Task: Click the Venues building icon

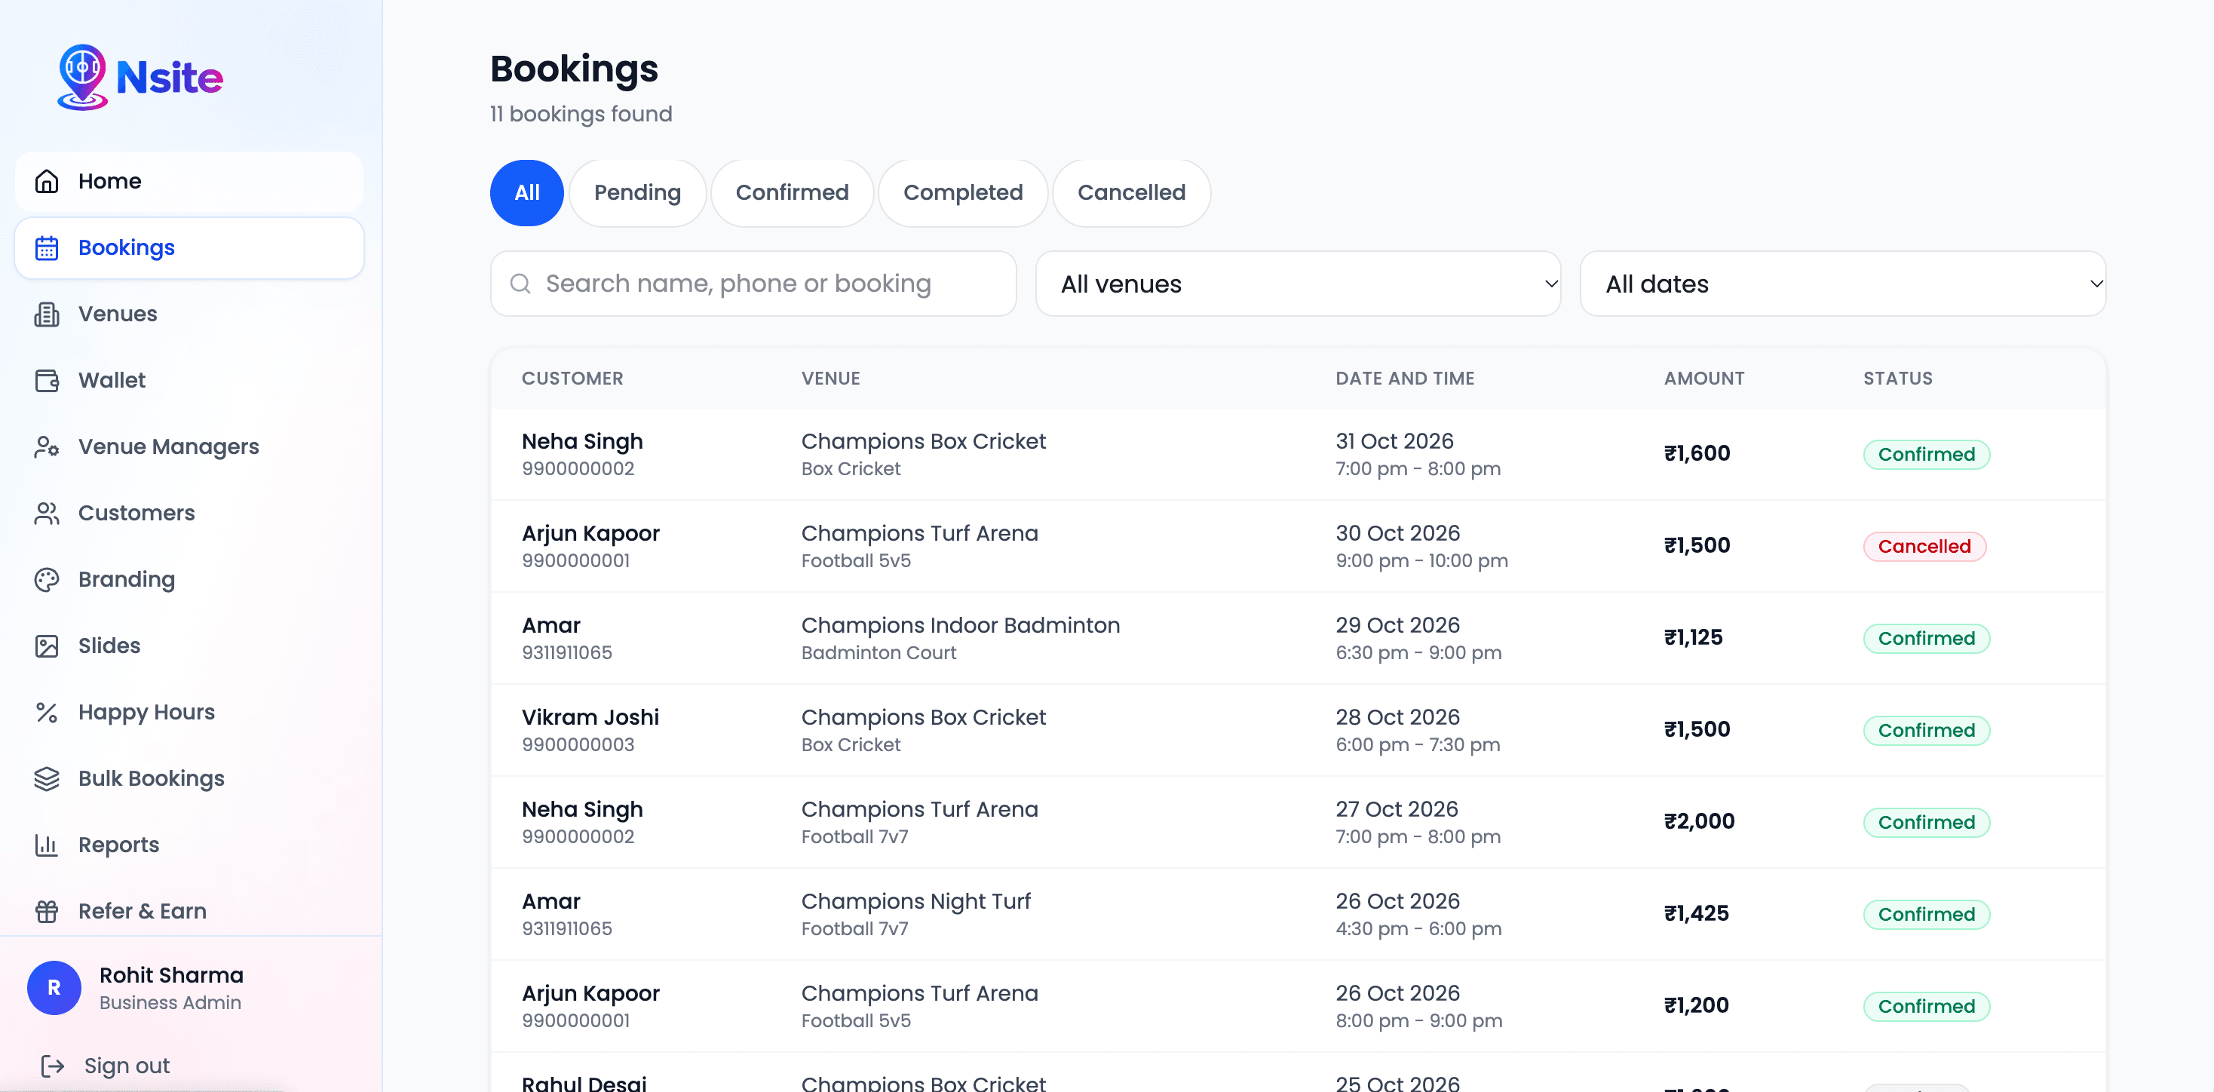Action: click(47, 314)
